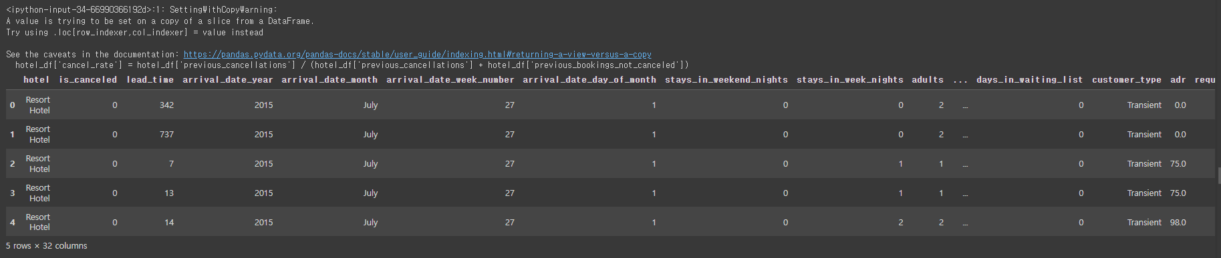Select lead_time value 7 in row 2
Viewport: 1221px width, 258px height.
(x=171, y=163)
